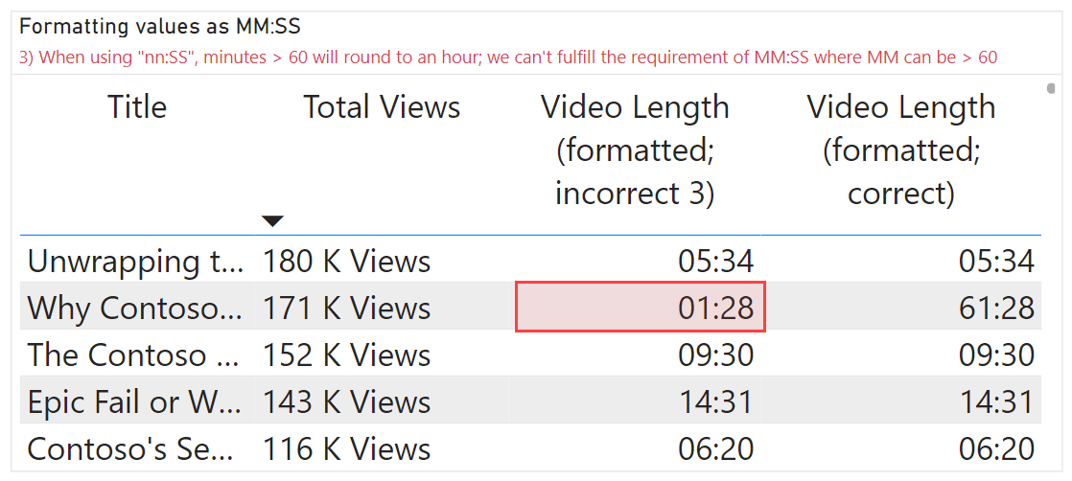Viewport: 1072px width, 481px height.
Task: Select the 116 K Views value
Action: point(346,448)
